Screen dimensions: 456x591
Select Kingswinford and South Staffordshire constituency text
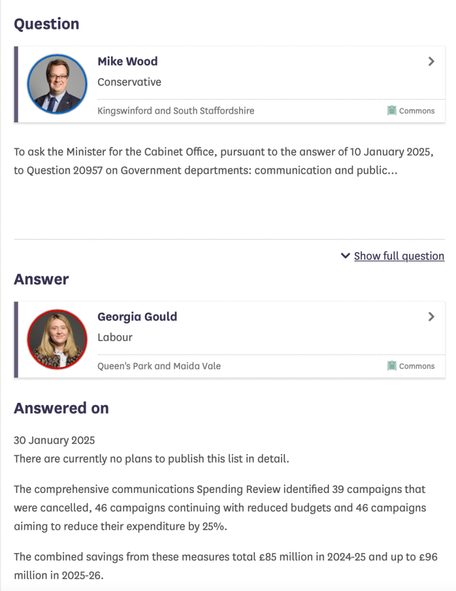tap(175, 110)
